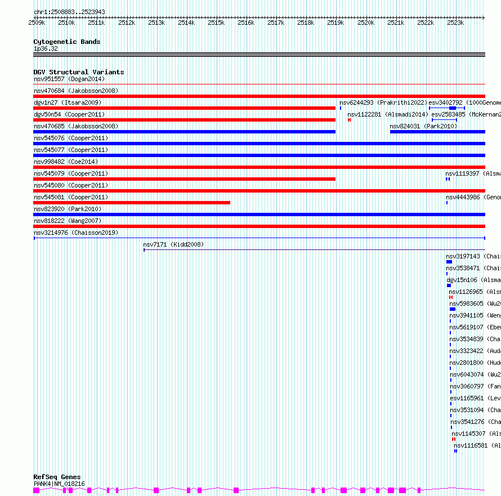Select variant dgv1n27 (Itsara2009)
The width and height of the screenshot is (501, 496).
pos(68,102)
